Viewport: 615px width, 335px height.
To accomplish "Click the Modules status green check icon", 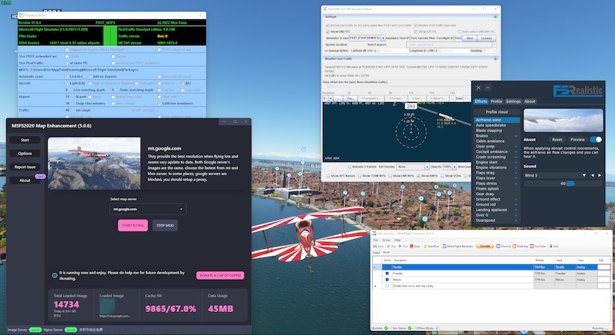I will coord(386,328).
